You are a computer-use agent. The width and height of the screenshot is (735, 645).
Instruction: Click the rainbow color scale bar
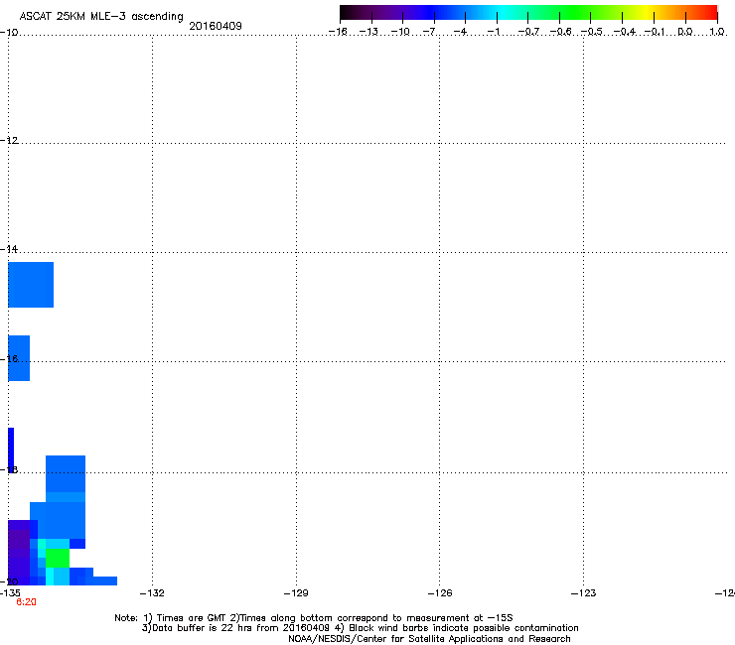(x=528, y=12)
